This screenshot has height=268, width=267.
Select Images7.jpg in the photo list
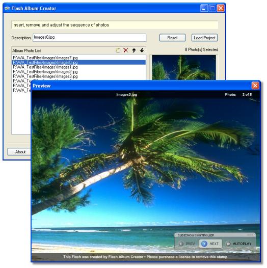pyautogui.click(x=79, y=58)
